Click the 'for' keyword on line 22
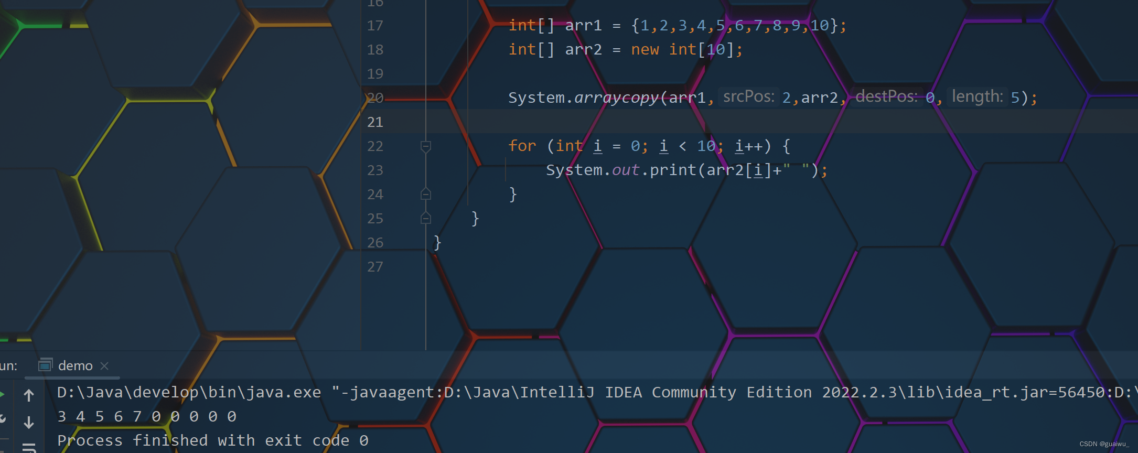 pos(522,146)
